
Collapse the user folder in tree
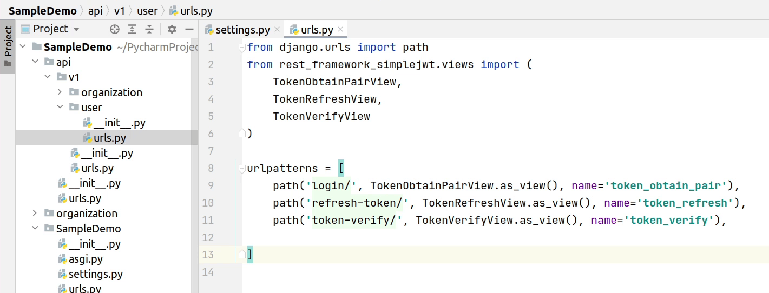[x=60, y=108]
